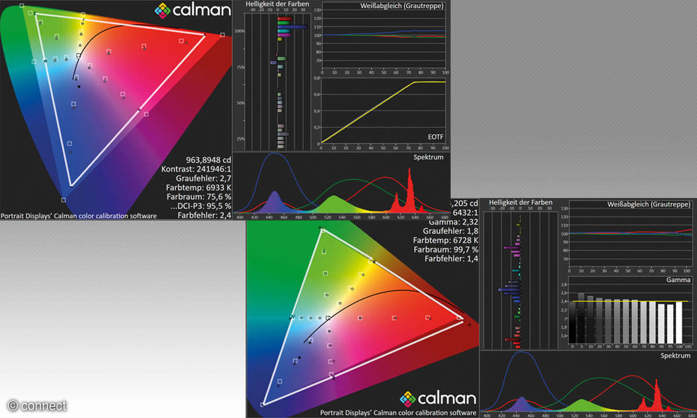The image size is (697, 418).
Task: Open the color brightness bars beside the Gamma chart
Action: click(522, 279)
